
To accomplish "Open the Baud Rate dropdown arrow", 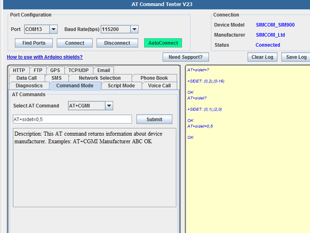I will [134, 29].
